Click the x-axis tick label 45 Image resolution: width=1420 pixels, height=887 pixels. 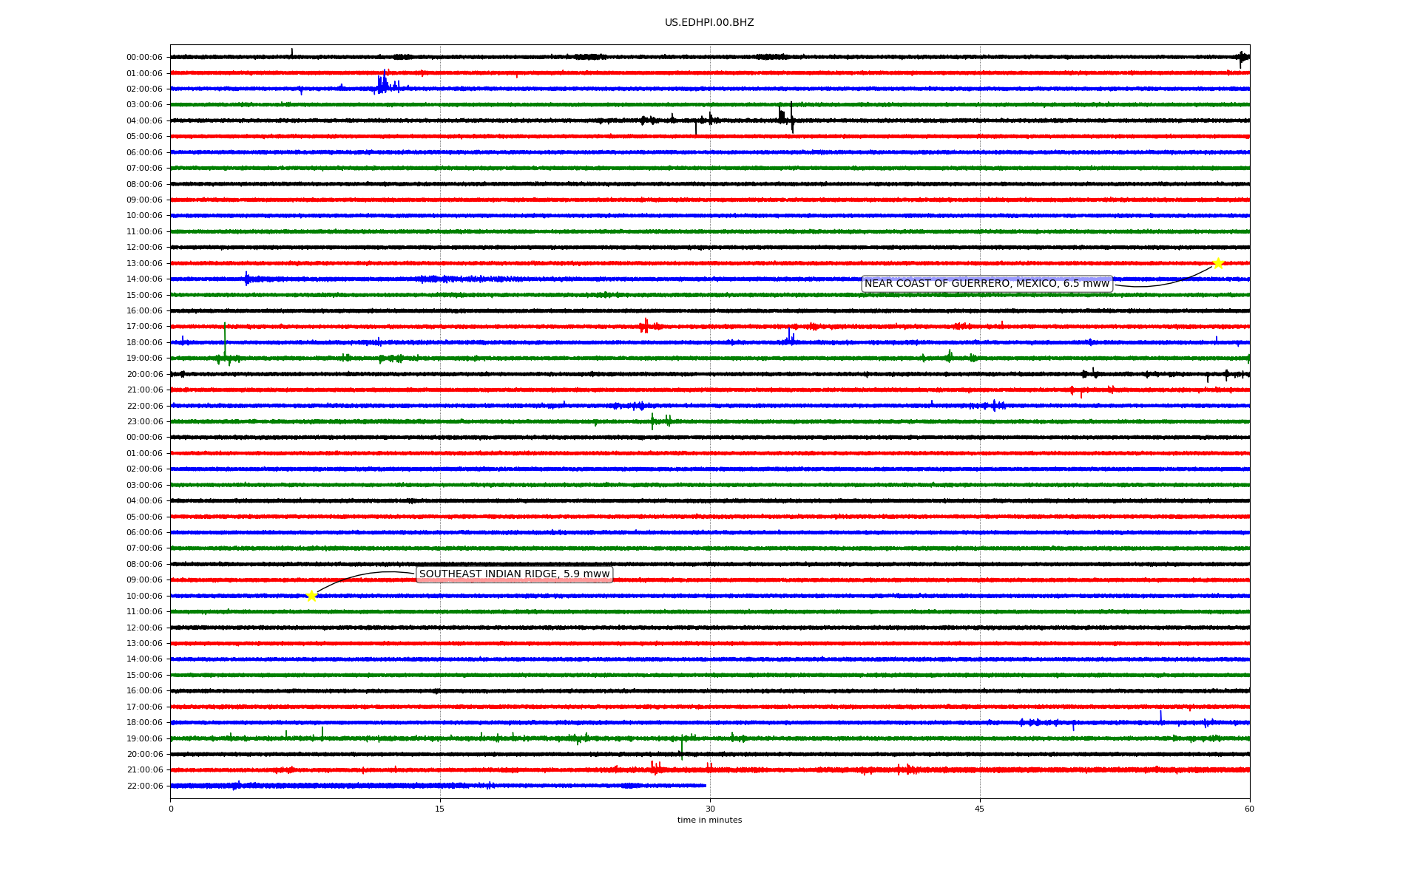tap(979, 809)
